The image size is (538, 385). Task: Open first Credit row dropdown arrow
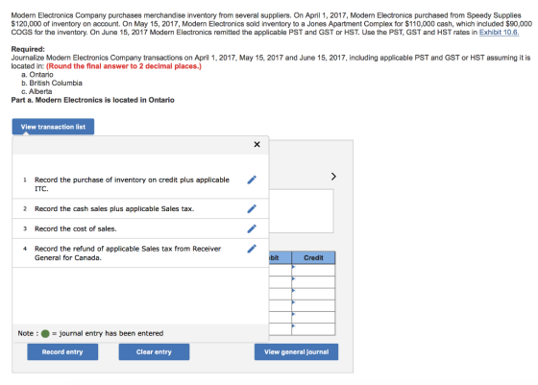[294, 266]
